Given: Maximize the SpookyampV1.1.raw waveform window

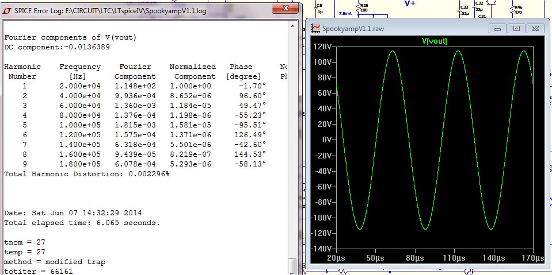Looking at the screenshot, I should (516, 29).
